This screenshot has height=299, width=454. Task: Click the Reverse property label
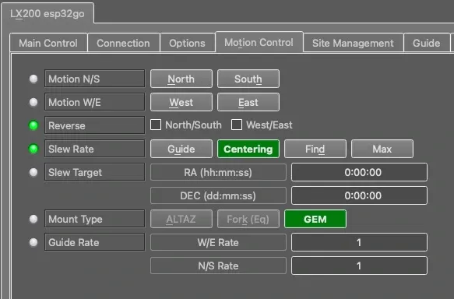[x=95, y=125]
